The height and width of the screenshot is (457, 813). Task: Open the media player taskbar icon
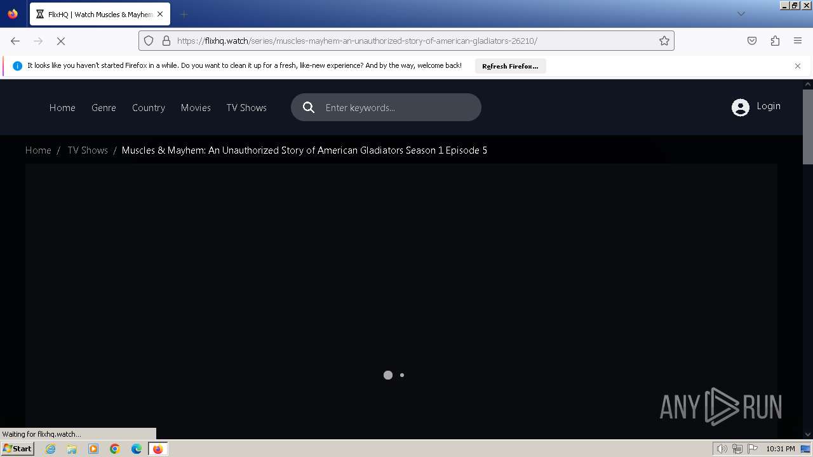93,449
